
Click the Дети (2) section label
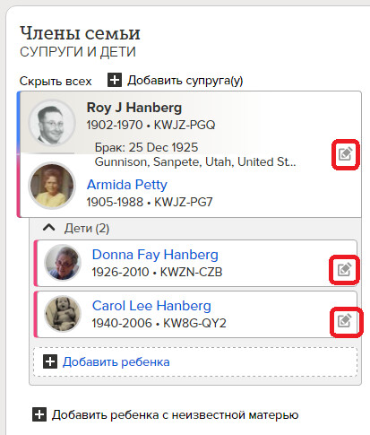87,229
